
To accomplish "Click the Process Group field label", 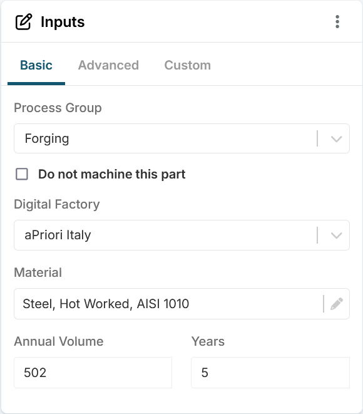I will click(58, 108).
